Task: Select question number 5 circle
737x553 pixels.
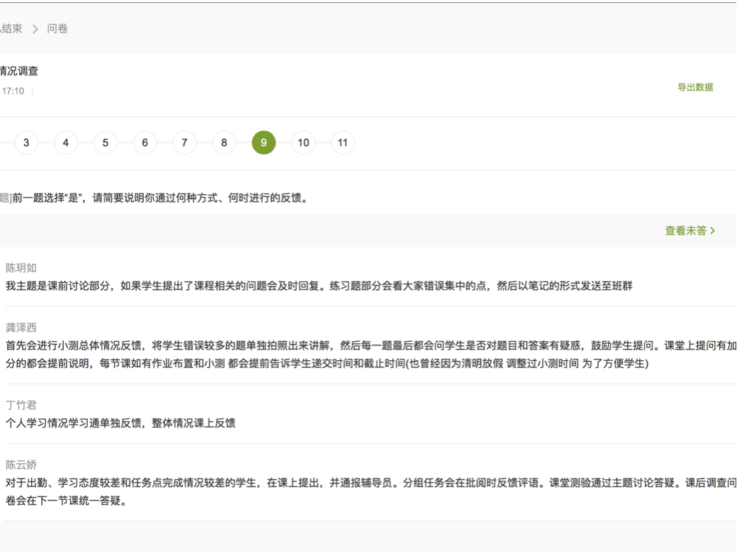Action: pyautogui.click(x=105, y=143)
